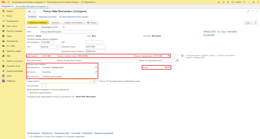The height and width of the screenshot is (139, 260).
Task: Open the three-dot form options
Action: [252, 11]
